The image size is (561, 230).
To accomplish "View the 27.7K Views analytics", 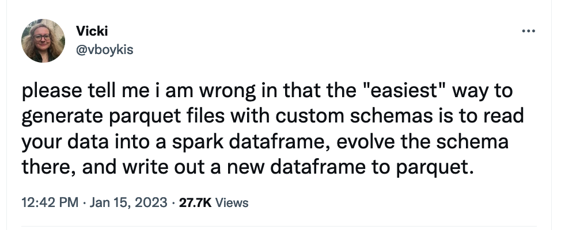I will [213, 202].
